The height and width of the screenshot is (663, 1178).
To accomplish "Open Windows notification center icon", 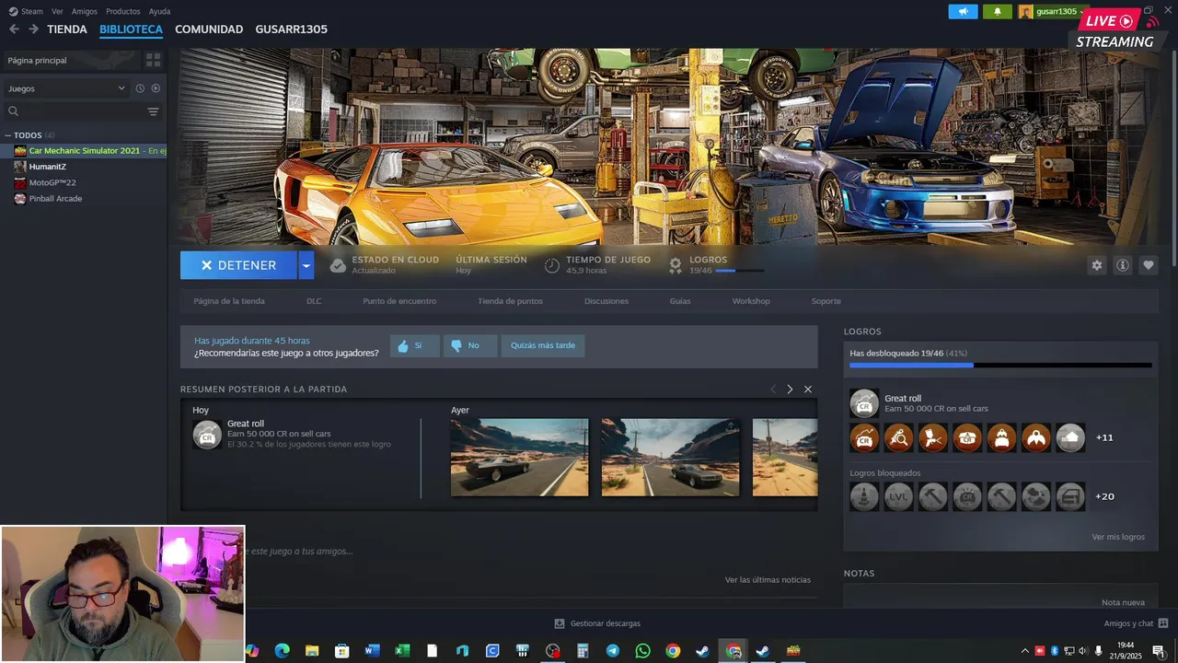I will (x=1158, y=651).
